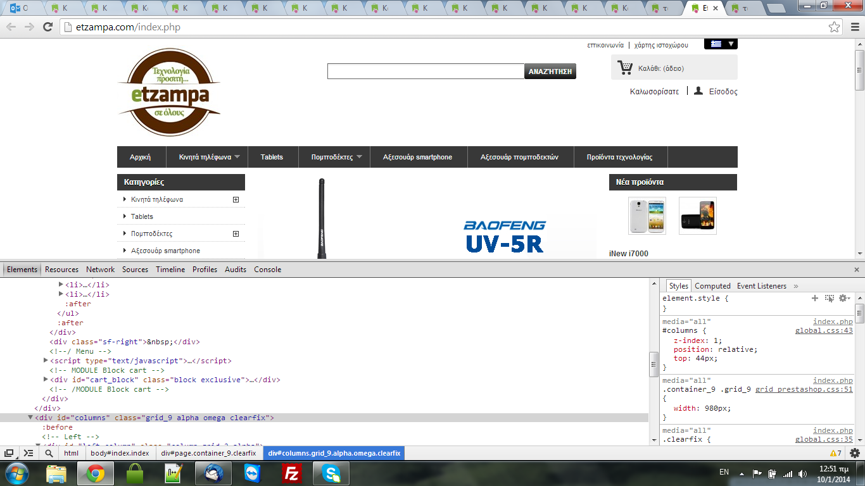
Task: Select body#index.index in the breadcrumb
Action: [x=119, y=453]
